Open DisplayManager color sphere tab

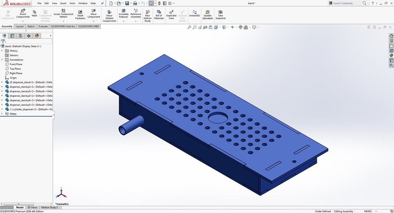click(x=37, y=36)
